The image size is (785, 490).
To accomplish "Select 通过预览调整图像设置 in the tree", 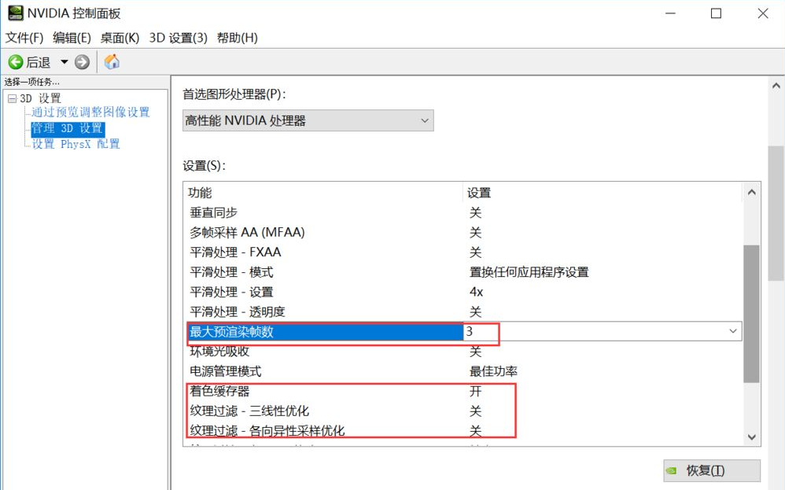I will [x=90, y=112].
